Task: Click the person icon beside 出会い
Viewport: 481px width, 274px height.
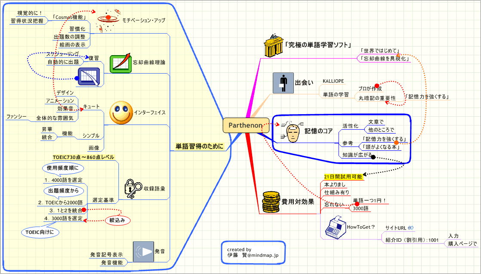Action: pyautogui.click(x=283, y=83)
